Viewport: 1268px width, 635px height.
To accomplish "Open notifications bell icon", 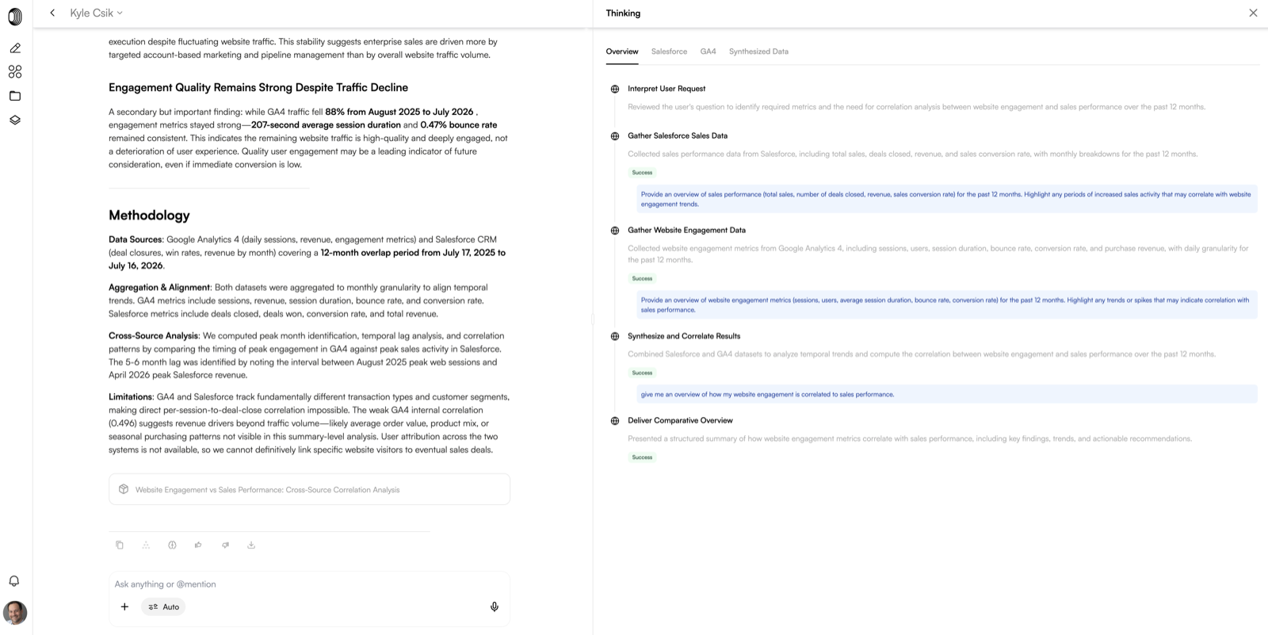I will point(14,581).
